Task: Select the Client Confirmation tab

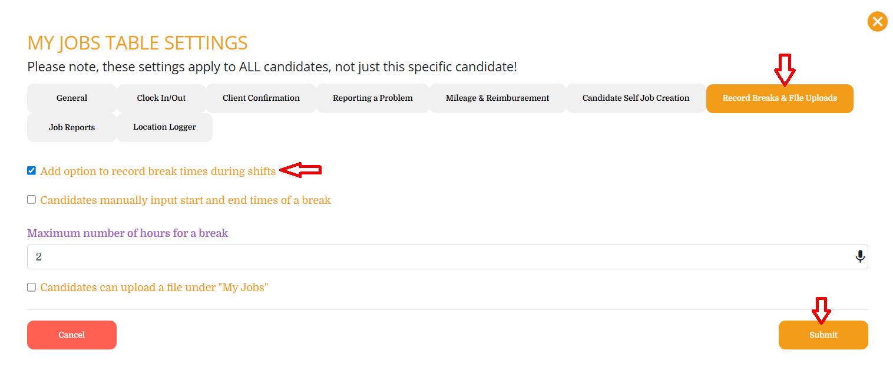Action: (261, 98)
